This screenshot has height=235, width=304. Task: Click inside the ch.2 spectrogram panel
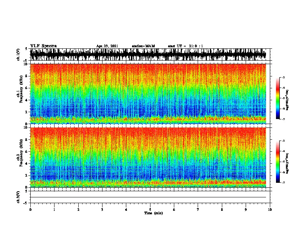coord(148,157)
